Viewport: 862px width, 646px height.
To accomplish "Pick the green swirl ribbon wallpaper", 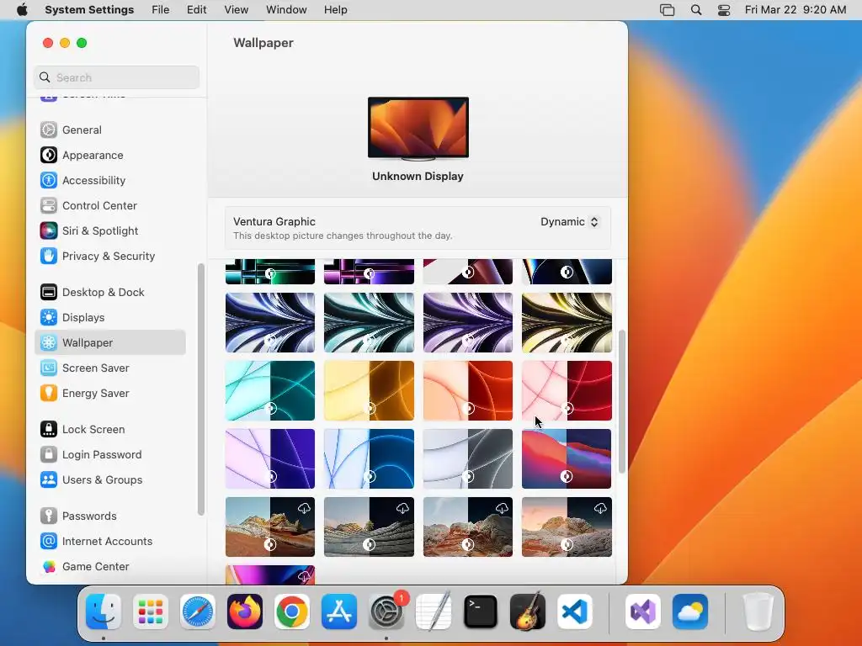I will point(369,322).
